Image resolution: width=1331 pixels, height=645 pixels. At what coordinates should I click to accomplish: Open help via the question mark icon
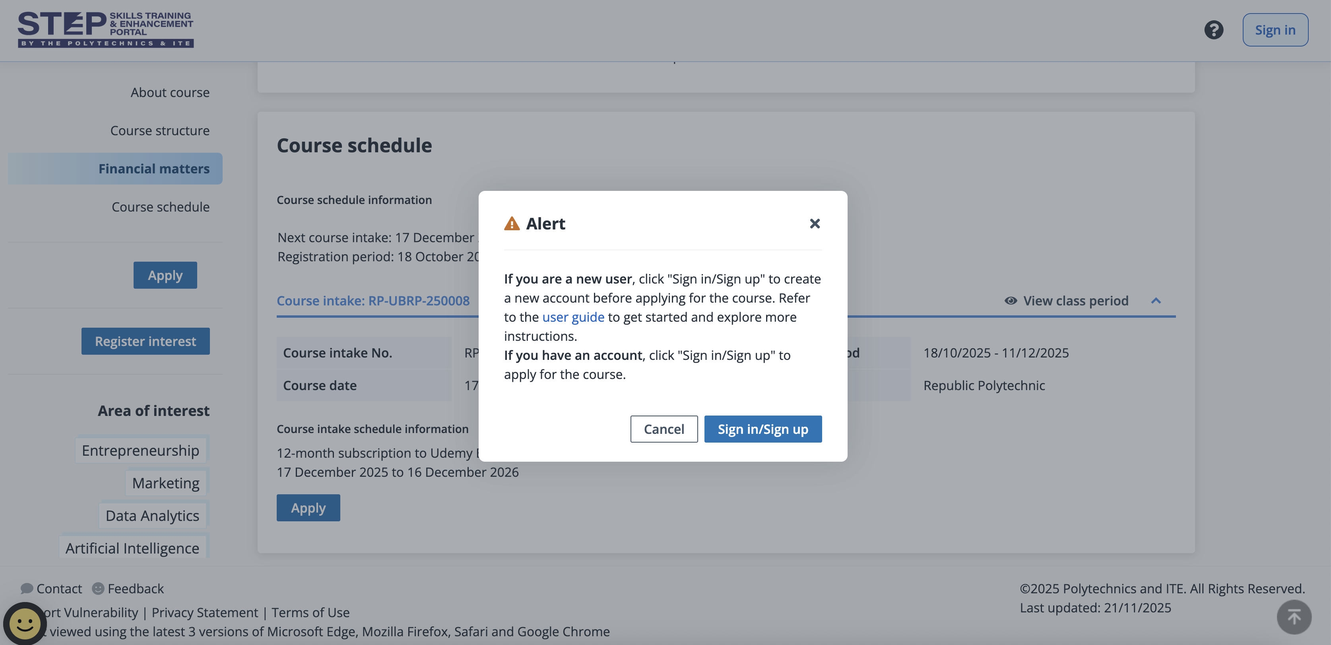(1213, 30)
